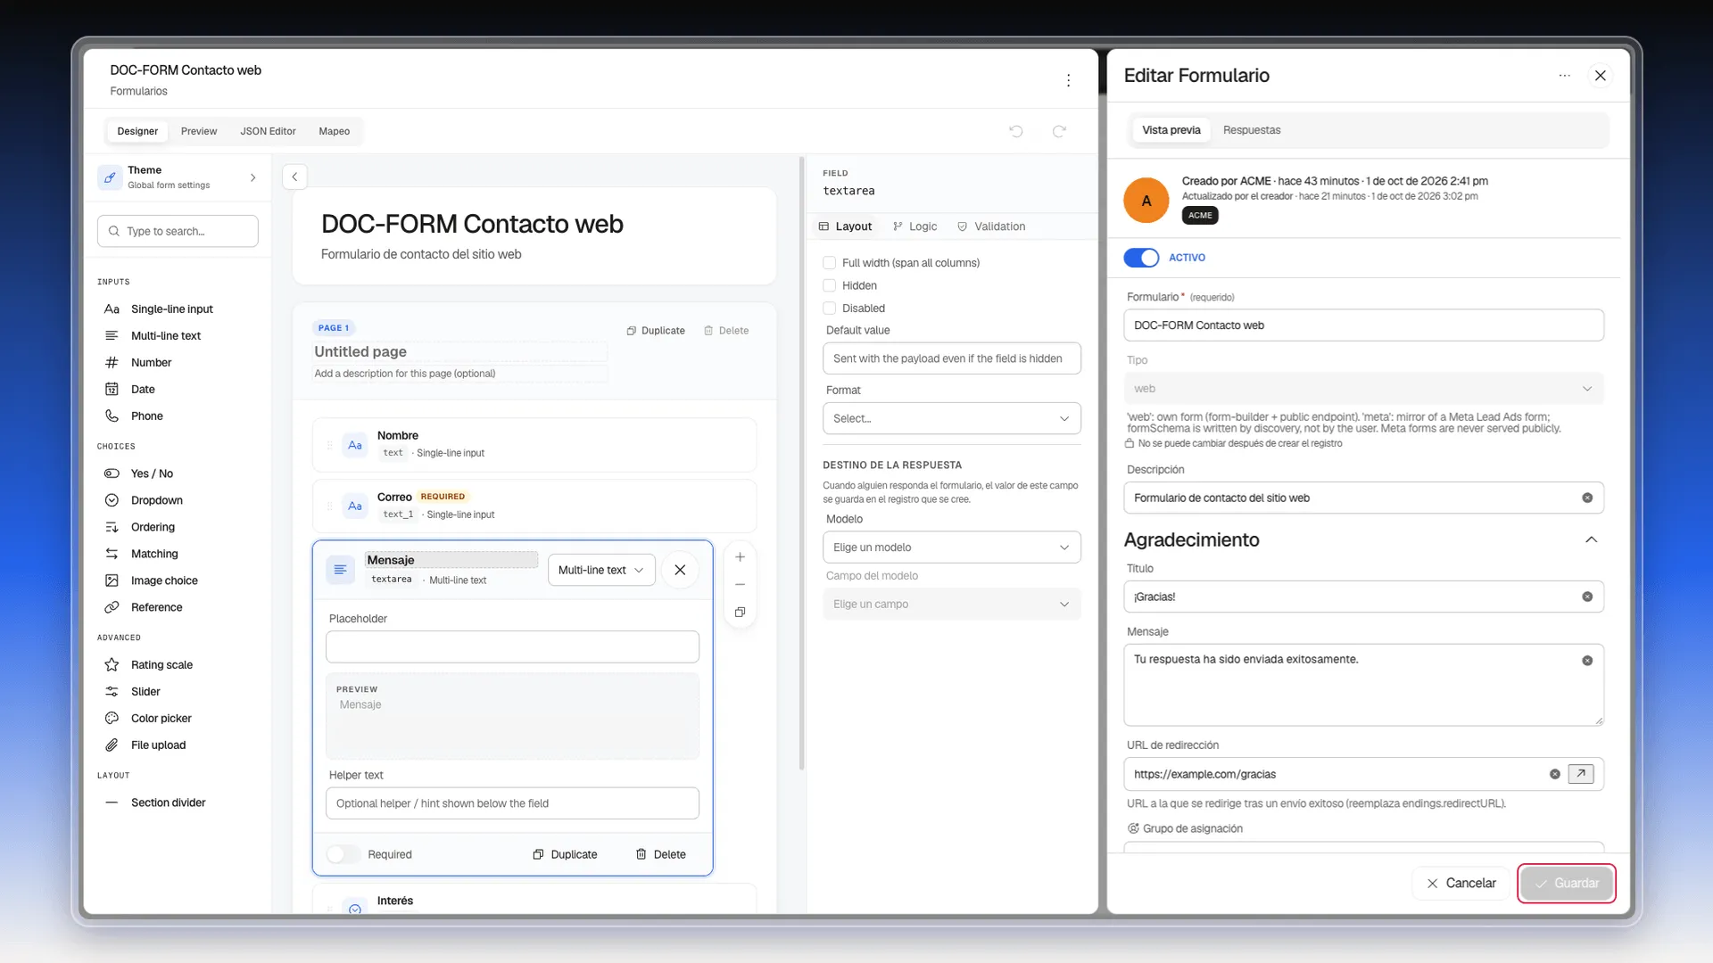Close the Mensaje field editor with X

(680, 570)
